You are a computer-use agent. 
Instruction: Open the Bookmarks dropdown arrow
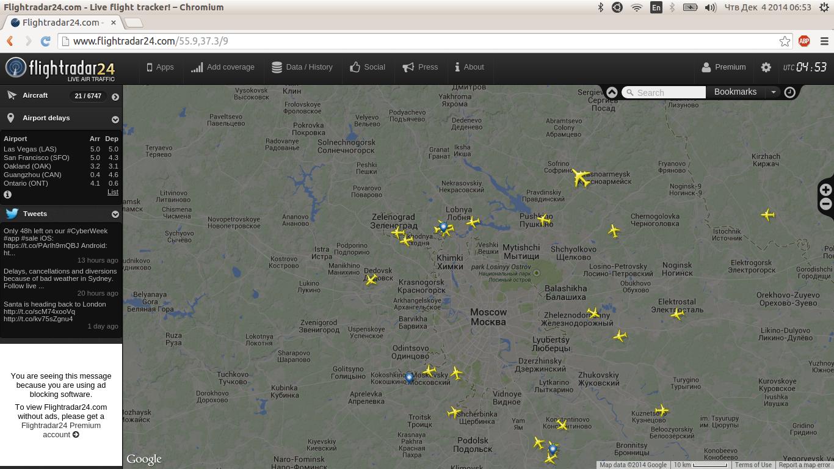(x=774, y=92)
